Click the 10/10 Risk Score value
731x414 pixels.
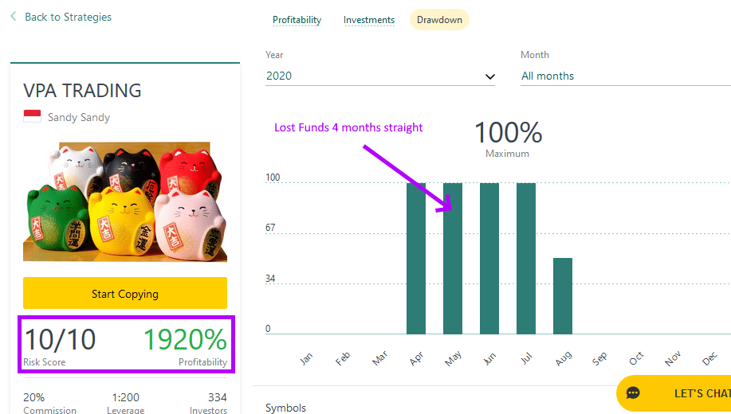pyautogui.click(x=60, y=339)
